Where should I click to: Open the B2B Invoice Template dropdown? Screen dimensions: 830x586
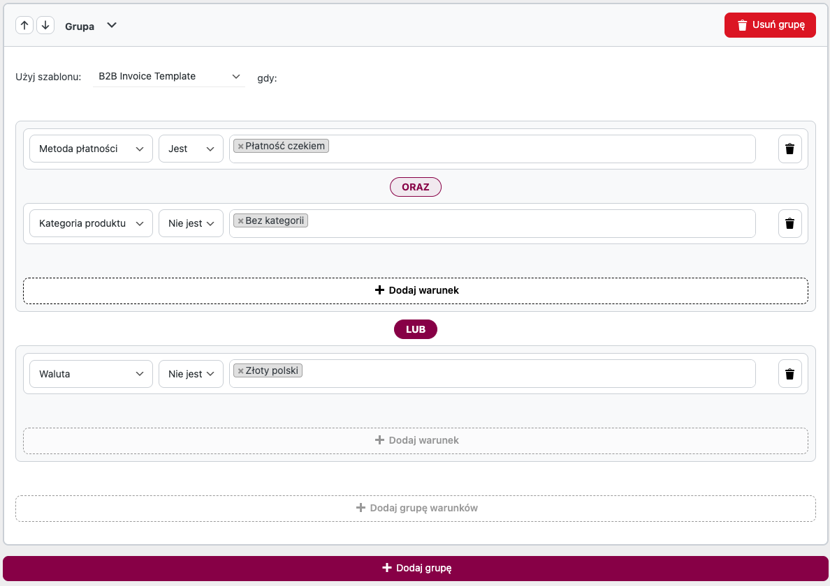click(169, 77)
